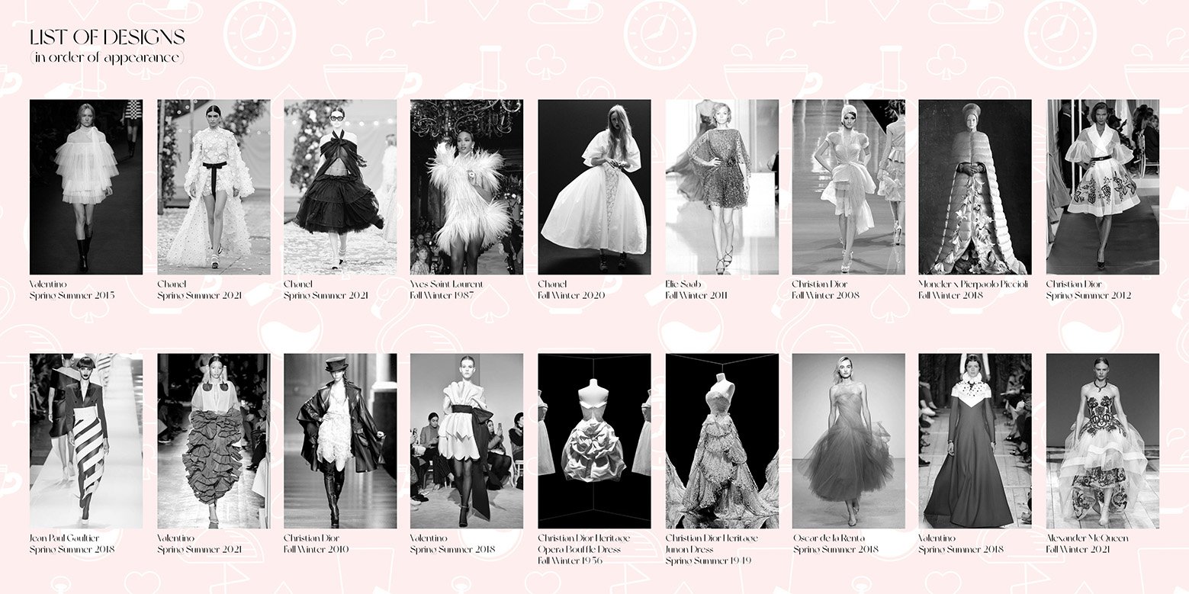The width and height of the screenshot is (1189, 594).
Task: Open the Oscar de la Renta tulle gown photo
Action: pyautogui.click(x=848, y=441)
